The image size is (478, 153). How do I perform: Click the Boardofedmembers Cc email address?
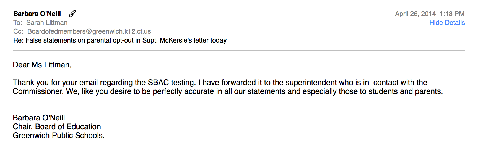click(x=89, y=31)
